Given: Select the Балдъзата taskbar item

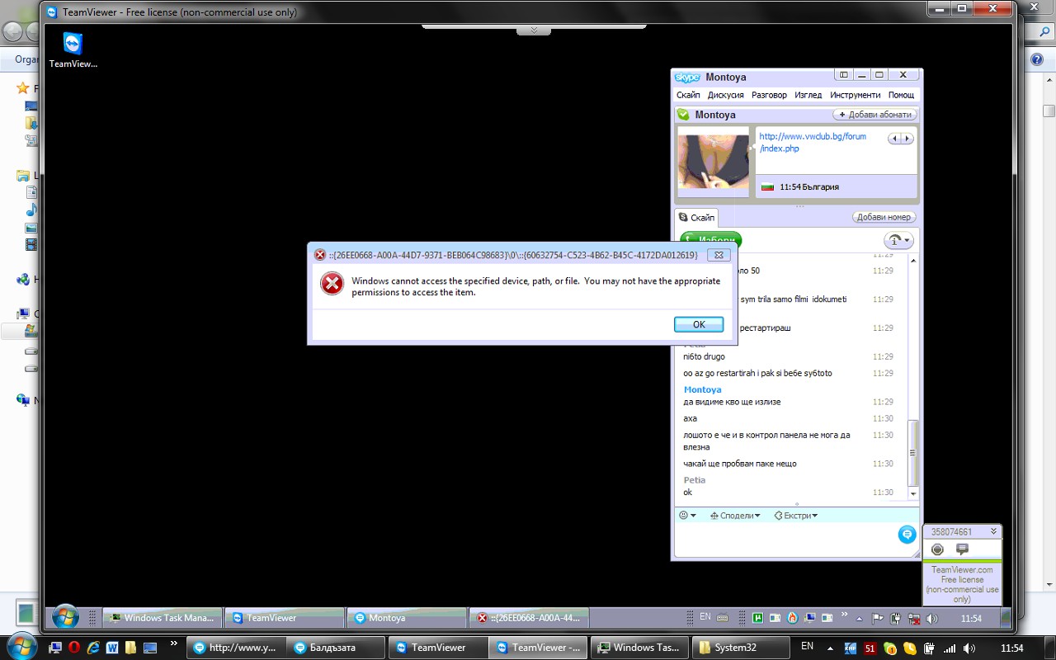Looking at the screenshot, I should 335,648.
